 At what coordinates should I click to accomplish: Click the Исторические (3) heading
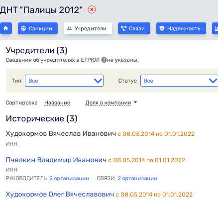[41, 119]
